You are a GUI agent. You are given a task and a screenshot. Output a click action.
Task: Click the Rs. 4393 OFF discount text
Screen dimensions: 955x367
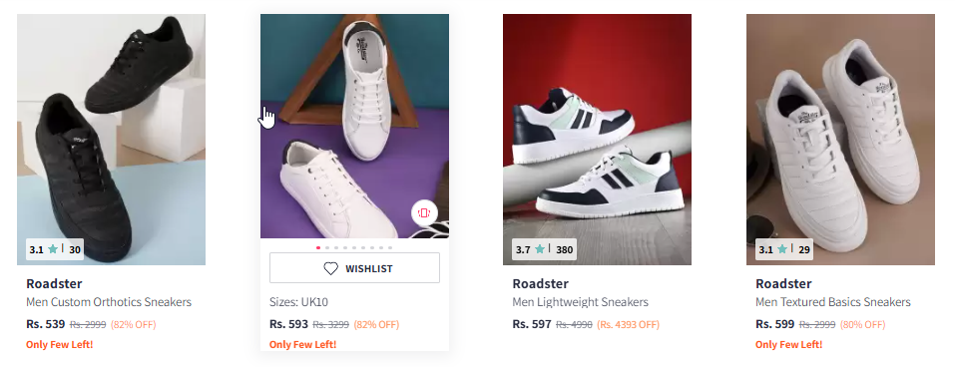(x=628, y=325)
